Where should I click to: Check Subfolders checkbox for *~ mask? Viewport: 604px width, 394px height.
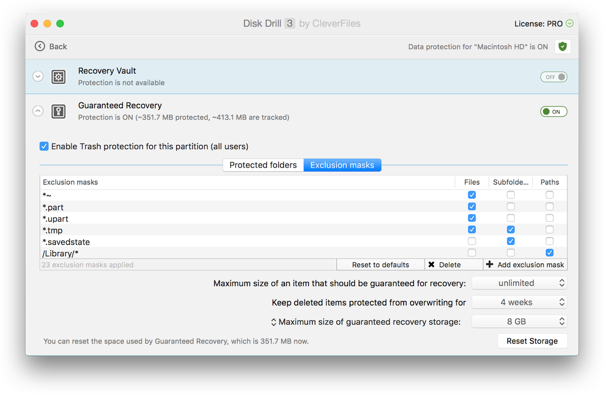(510, 195)
